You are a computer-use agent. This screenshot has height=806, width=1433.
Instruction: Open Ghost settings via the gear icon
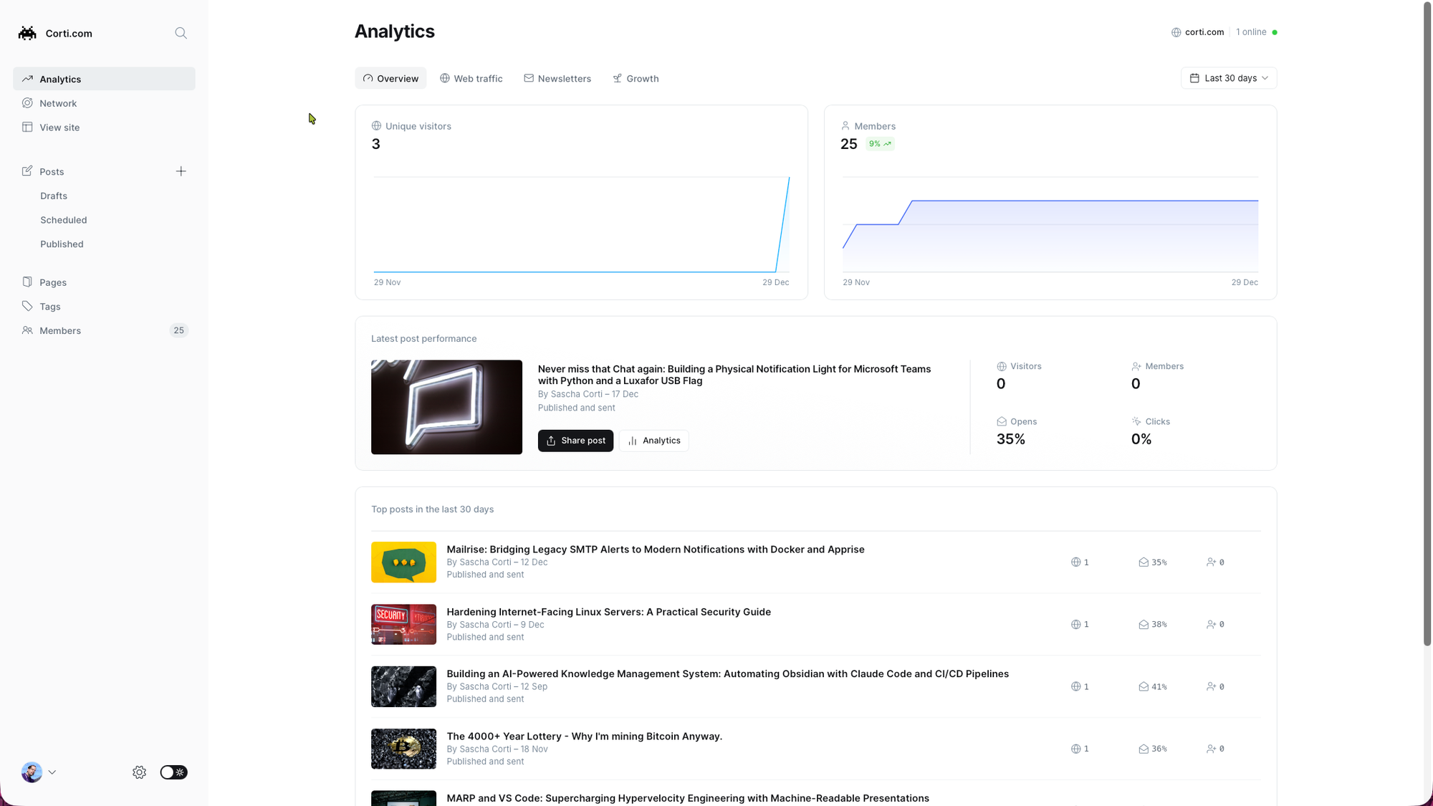pos(139,772)
